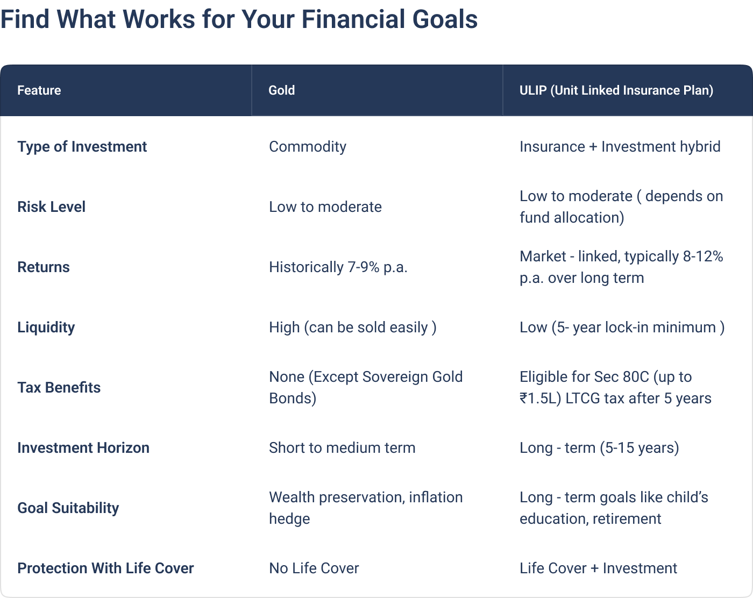Click the Risk Level row label
The width and height of the screenshot is (753, 598).
pyautogui.click(x=51, y=207)
